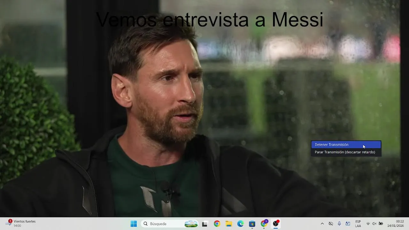Open Microsoft Store taskbar icon

pyautogui.click(x=252, y=224)
